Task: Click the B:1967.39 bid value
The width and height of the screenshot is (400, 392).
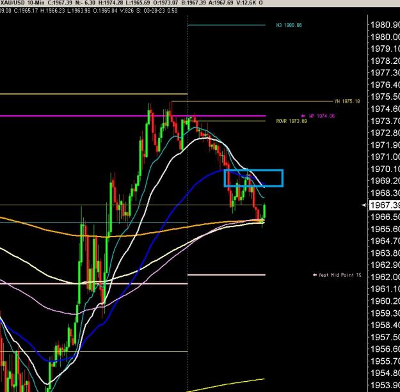Action: click(x=194, y=3)
